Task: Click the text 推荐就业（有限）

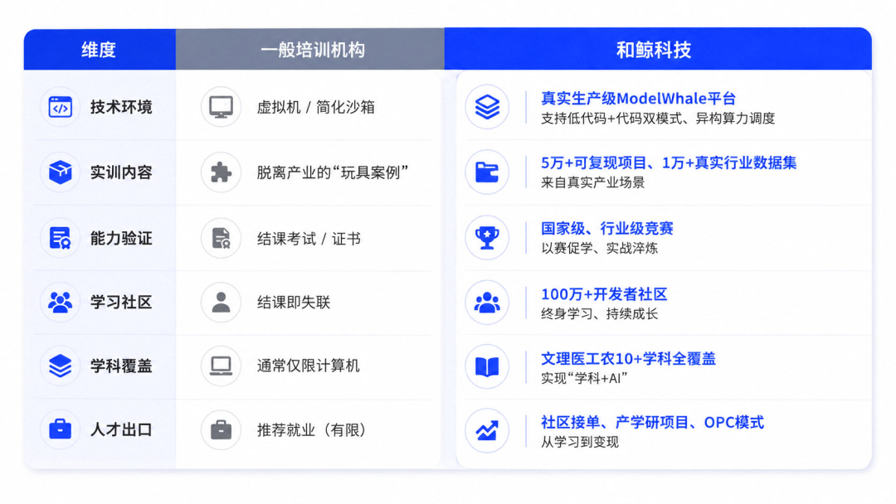Action: pos(312,429)
